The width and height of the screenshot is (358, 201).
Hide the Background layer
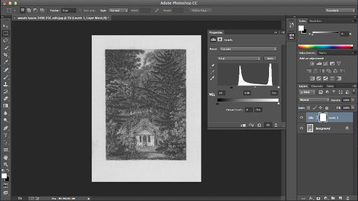[x=301, y=128]
